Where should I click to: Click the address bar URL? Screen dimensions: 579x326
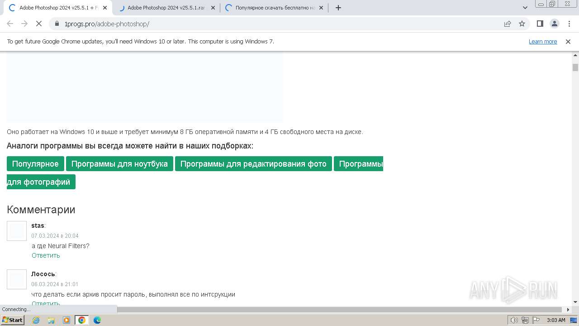[x=107, y=24]
